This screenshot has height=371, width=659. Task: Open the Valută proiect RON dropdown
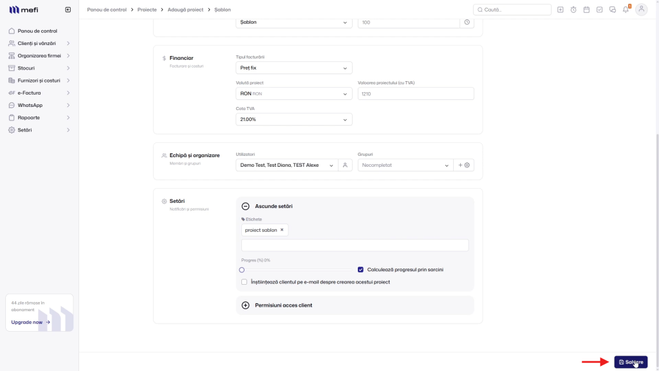pos(293,94)
